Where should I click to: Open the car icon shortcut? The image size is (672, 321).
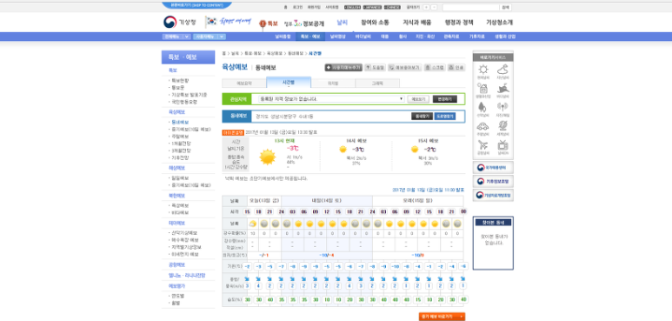click(483, 126)
